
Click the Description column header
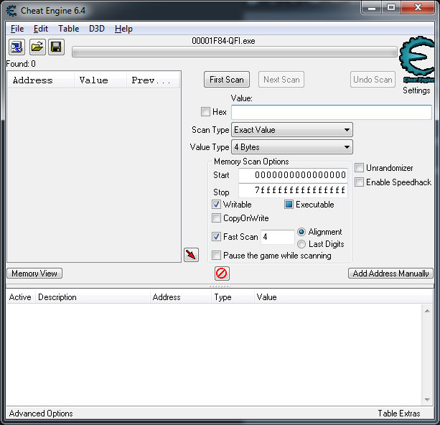93,297
